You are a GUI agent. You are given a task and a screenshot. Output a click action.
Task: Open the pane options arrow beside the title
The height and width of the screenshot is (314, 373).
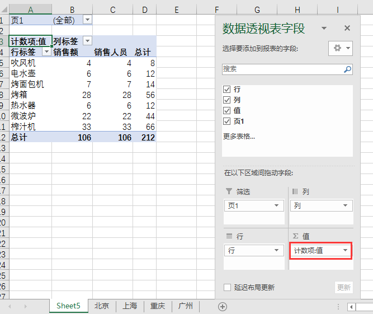click(x=324, y=28)
